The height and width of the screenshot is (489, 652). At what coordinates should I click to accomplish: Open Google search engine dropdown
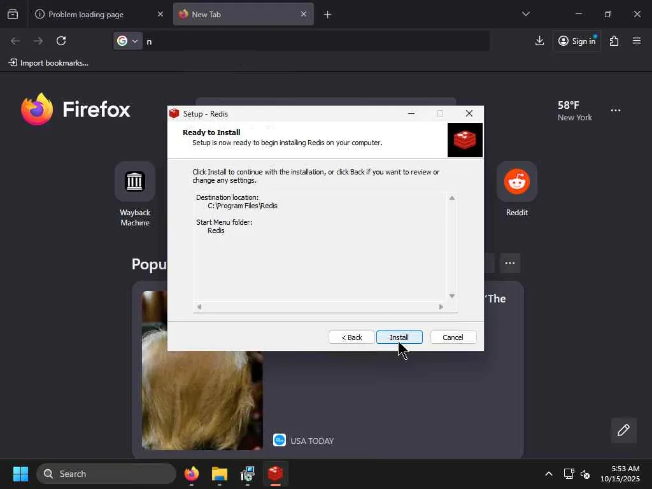(x=127, y=41)
